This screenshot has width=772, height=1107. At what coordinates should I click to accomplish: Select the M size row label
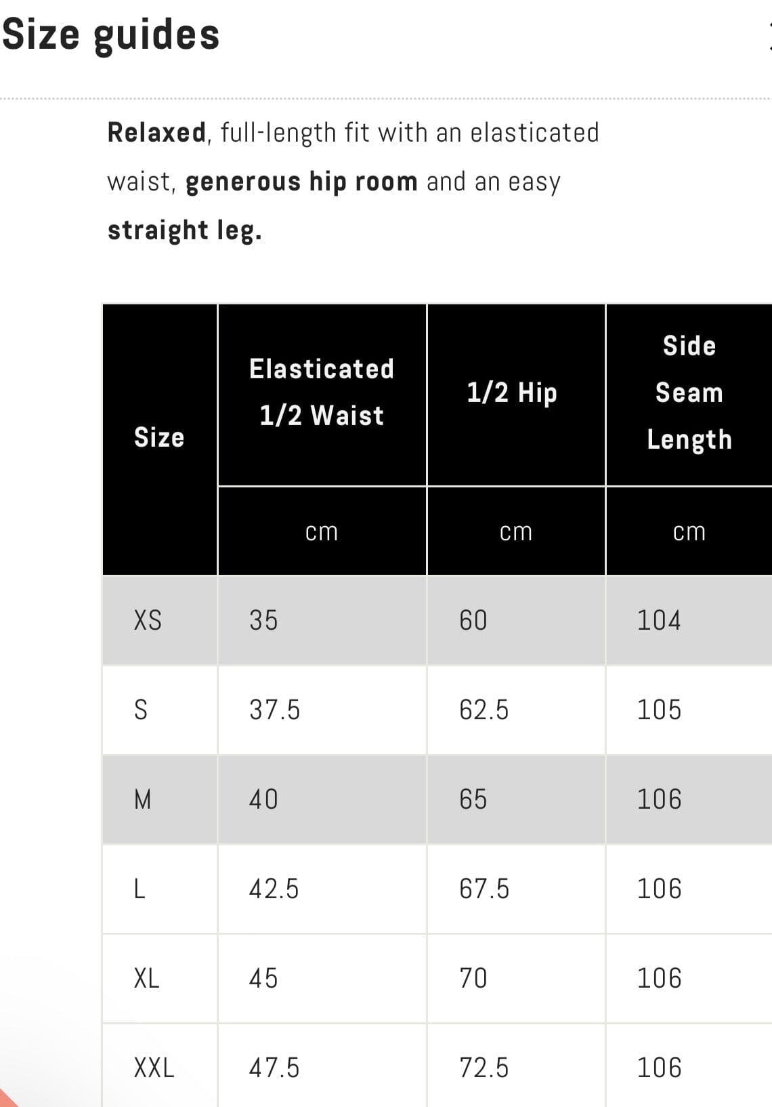pyautogui.click(x=143, y=799)
